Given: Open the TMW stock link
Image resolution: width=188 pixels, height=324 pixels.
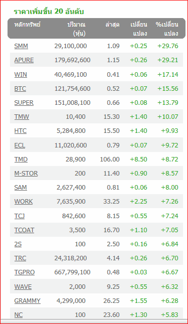Looking at the screenshot, I should pyautogui.click(x=22, y=116).
